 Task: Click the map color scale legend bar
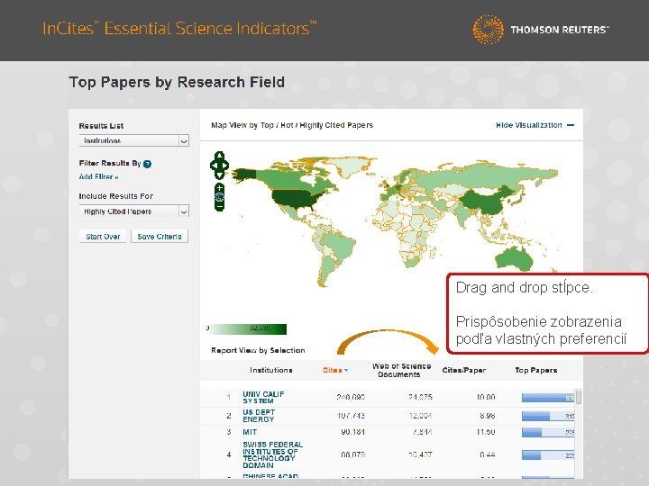click(x=249, y=329)
